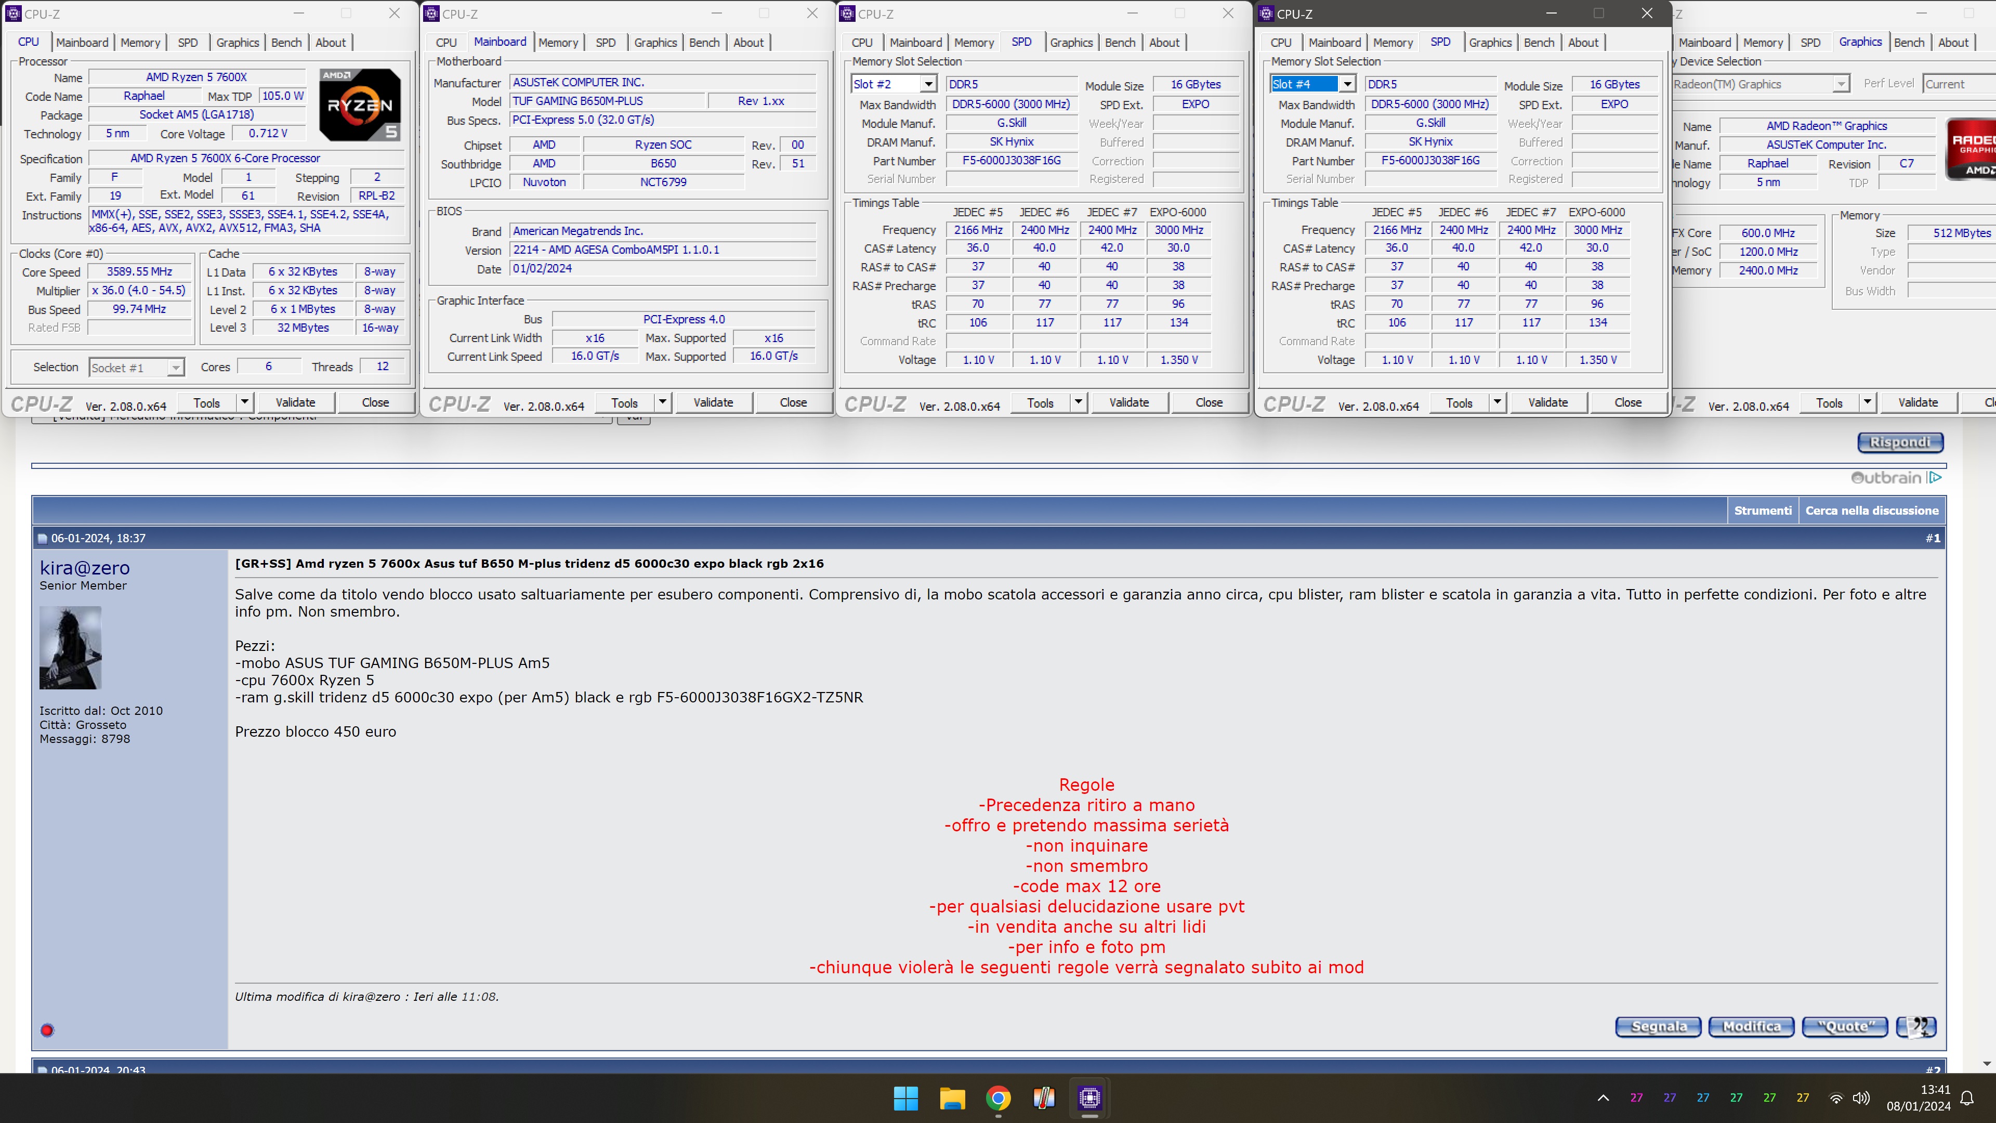Click Tools button in Slot #4 window

point(1459,402)
